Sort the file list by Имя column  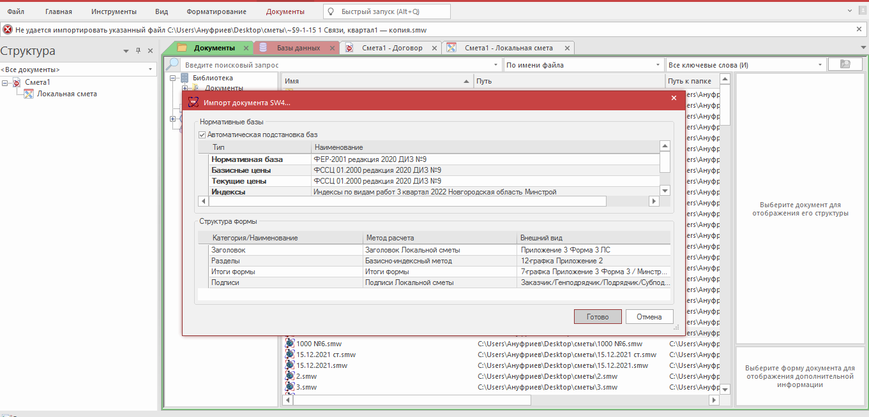pos(377,81)
